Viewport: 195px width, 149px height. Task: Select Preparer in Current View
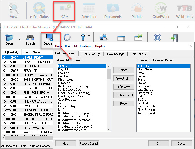(x=163, y=76)
